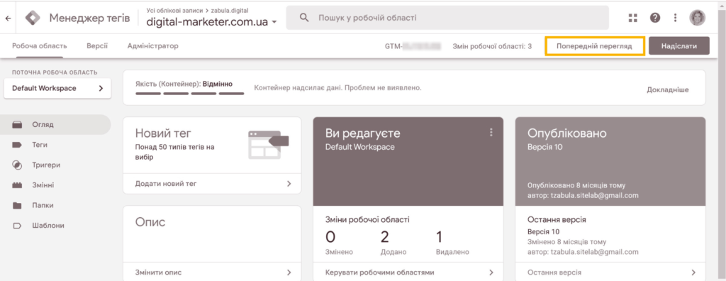Open the user profile avatar
Screen dimensions: 726x281
point(698,18)
